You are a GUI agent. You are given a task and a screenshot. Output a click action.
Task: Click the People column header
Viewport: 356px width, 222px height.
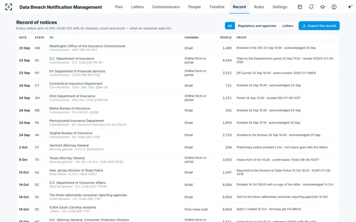tap(226, 38)
